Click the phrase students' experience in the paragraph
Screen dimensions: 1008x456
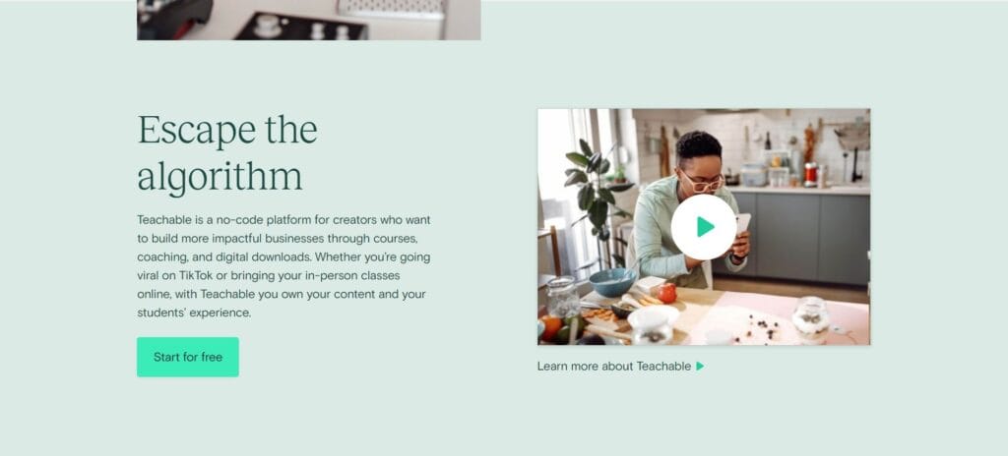click(194, 313)
